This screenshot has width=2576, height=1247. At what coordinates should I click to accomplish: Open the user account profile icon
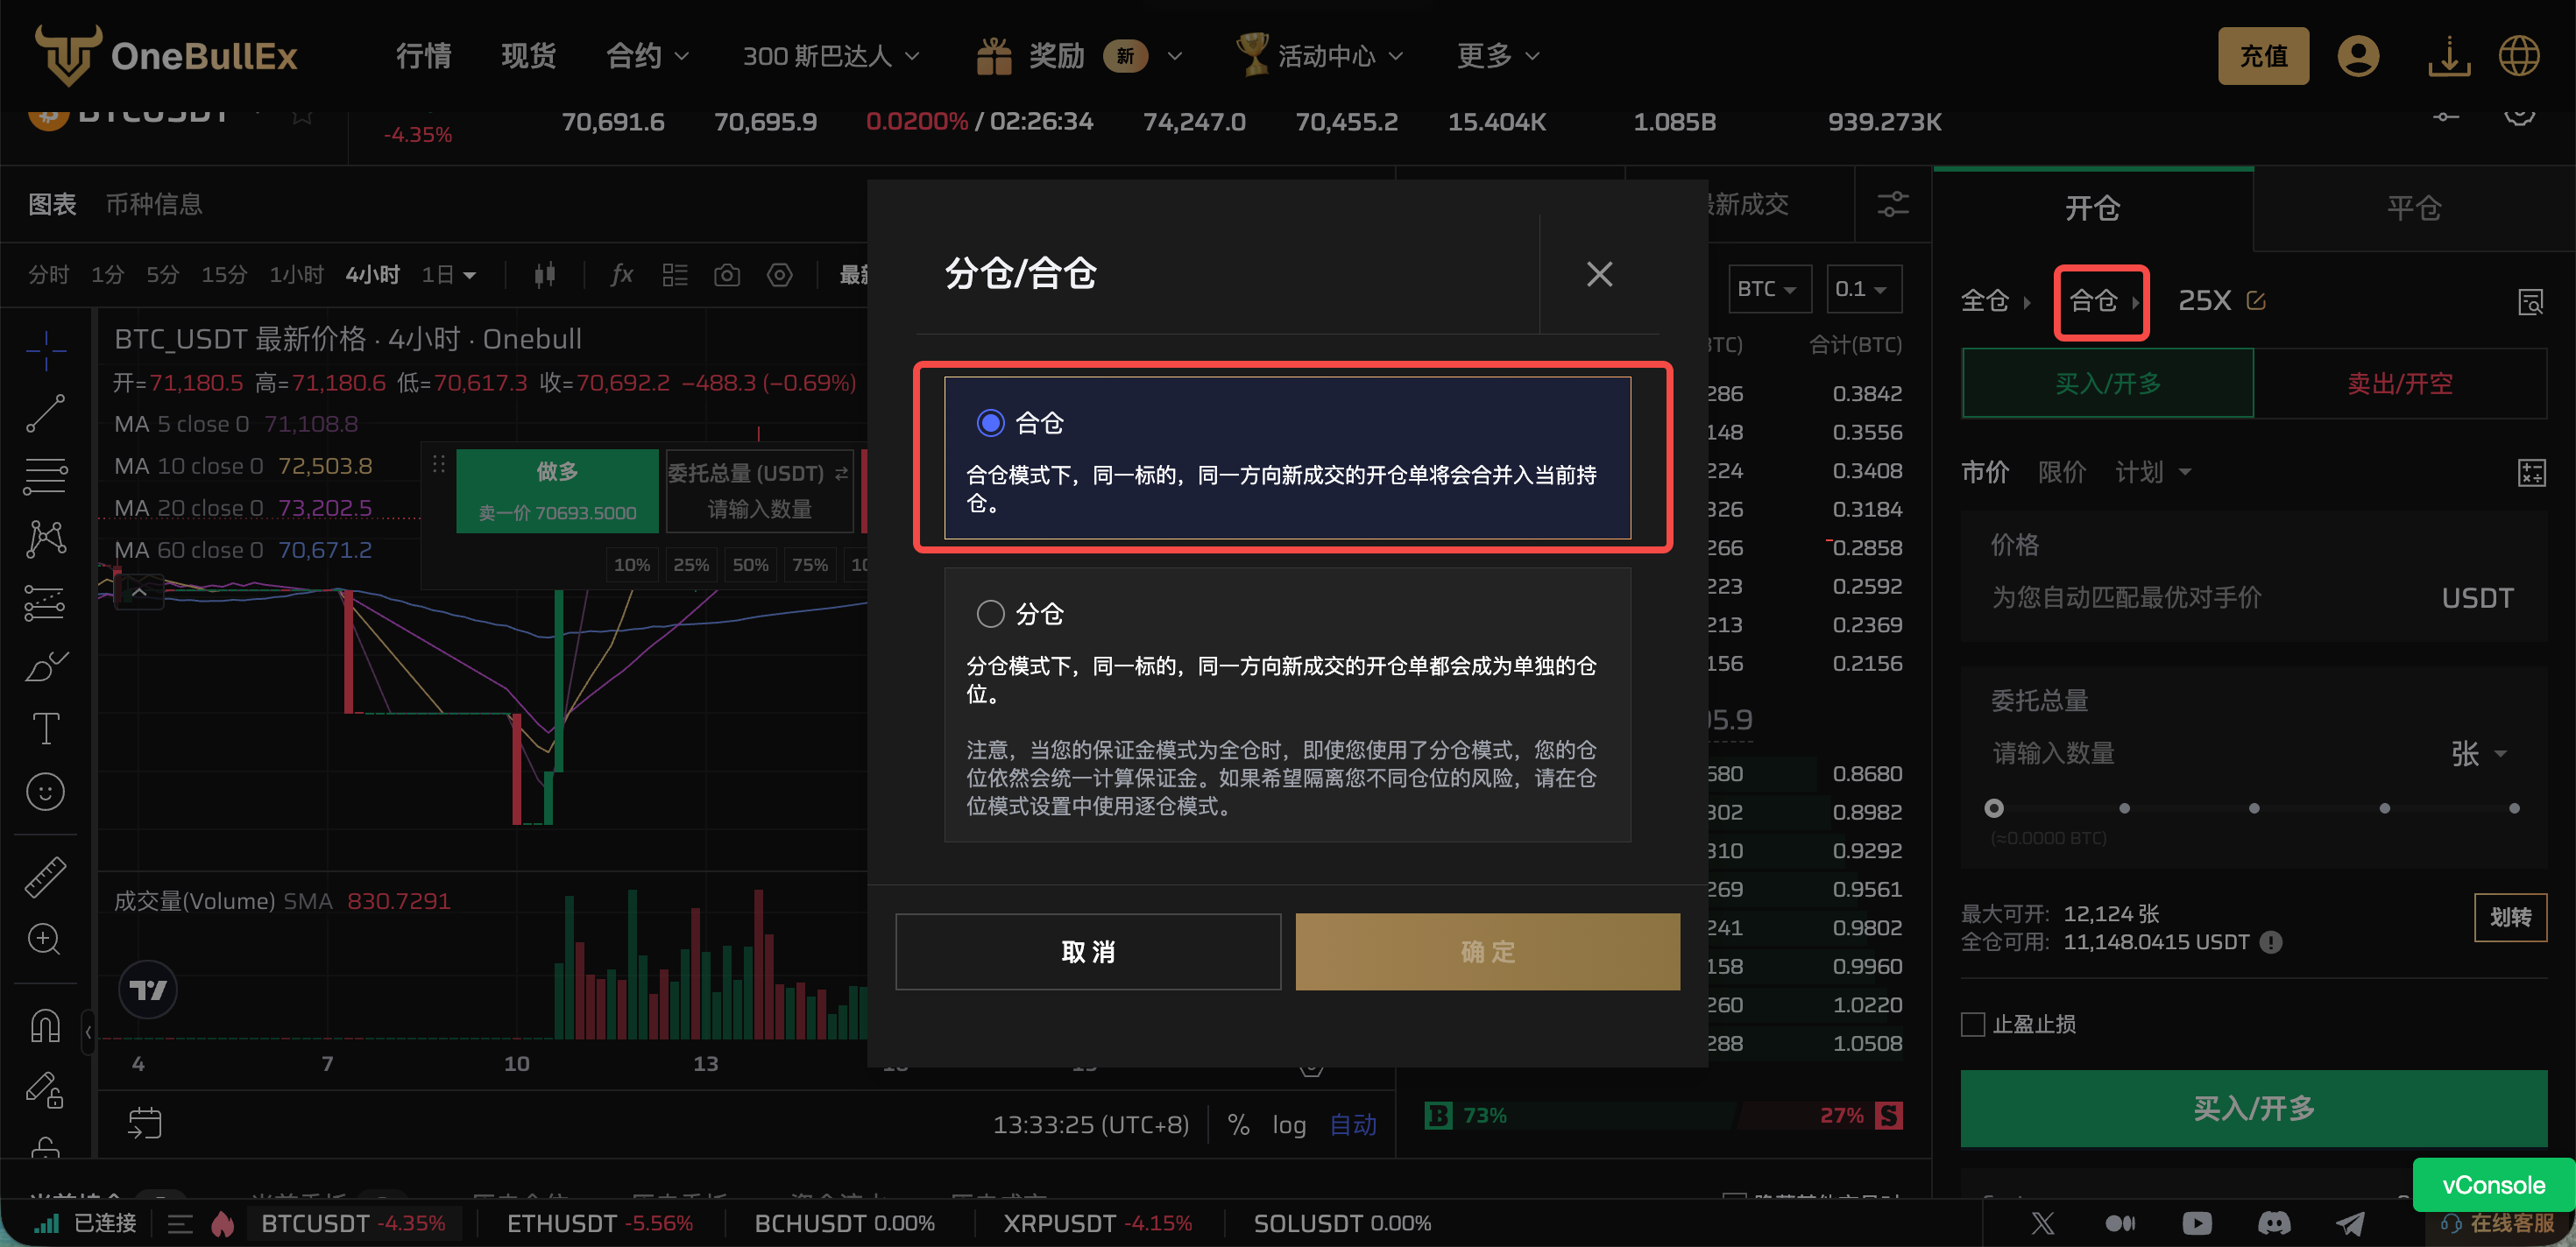coord(2357,56)
